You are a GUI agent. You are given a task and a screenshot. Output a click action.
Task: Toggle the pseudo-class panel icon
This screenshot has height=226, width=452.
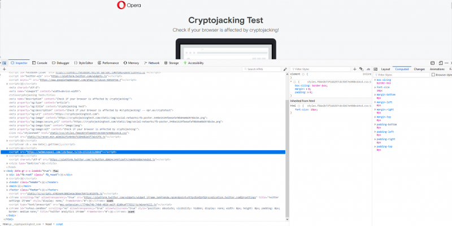click(362, 69)
